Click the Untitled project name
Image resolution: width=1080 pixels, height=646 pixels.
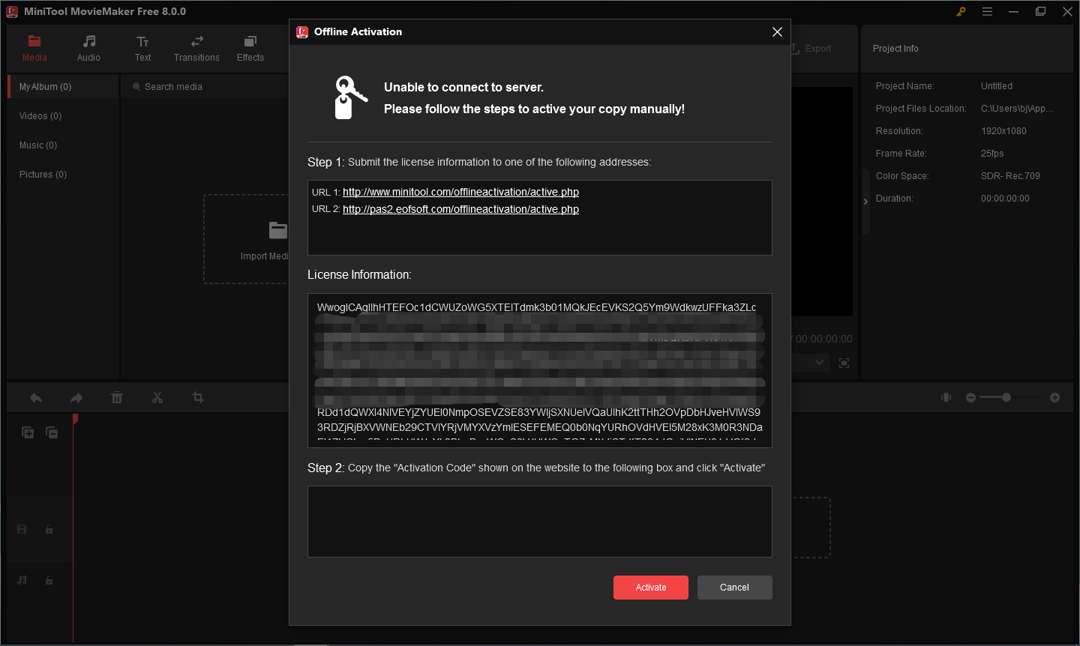(997, 86)
